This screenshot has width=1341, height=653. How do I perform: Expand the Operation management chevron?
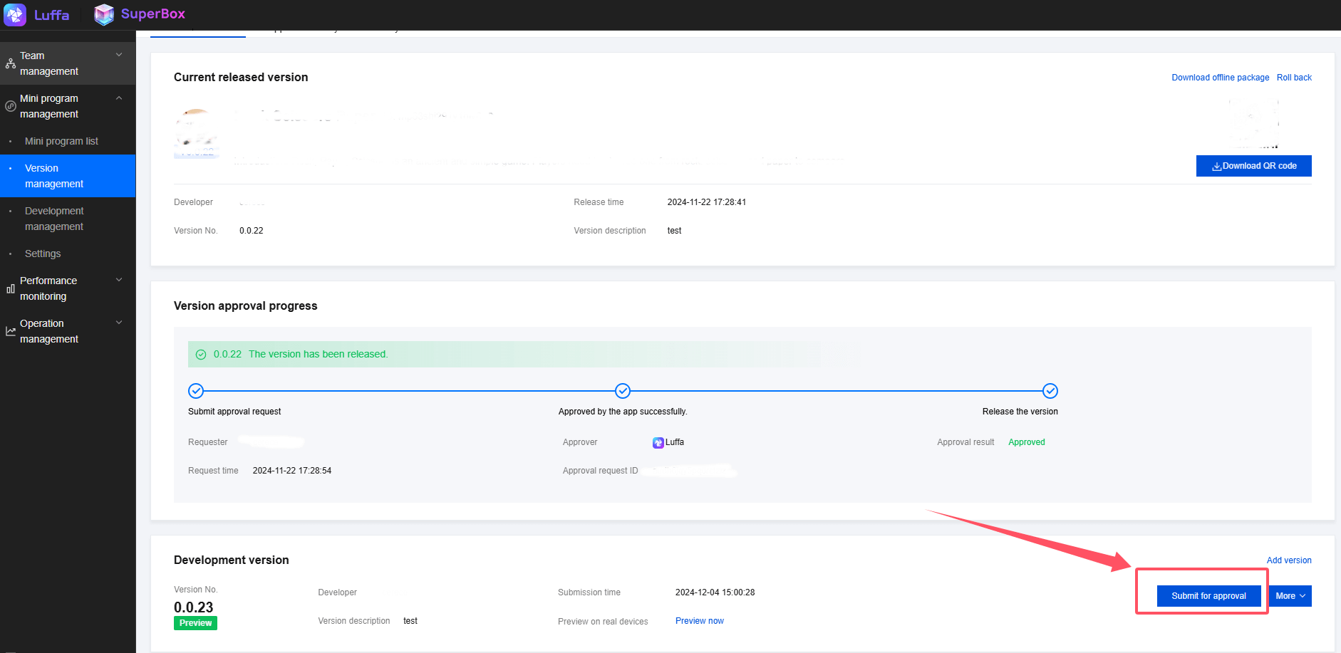point(119,323)
